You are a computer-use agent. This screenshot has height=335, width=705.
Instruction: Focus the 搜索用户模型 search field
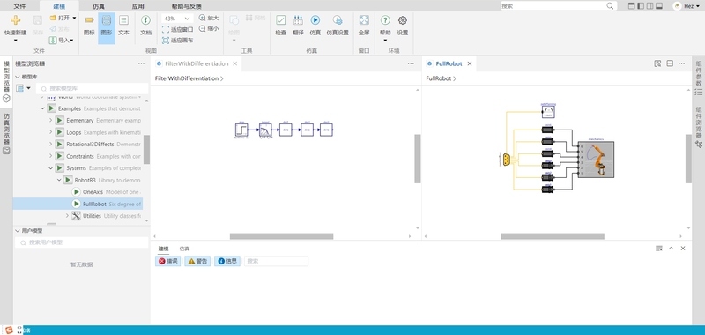pos(82,242)
